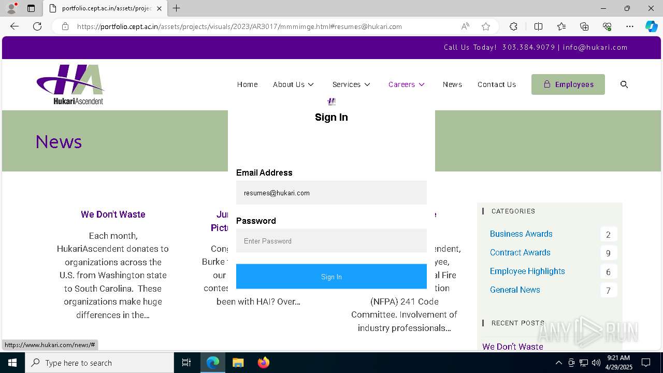Open the profile icon in title bar
This screenshot has width=663, height=373.
click(x=11, y=8)
